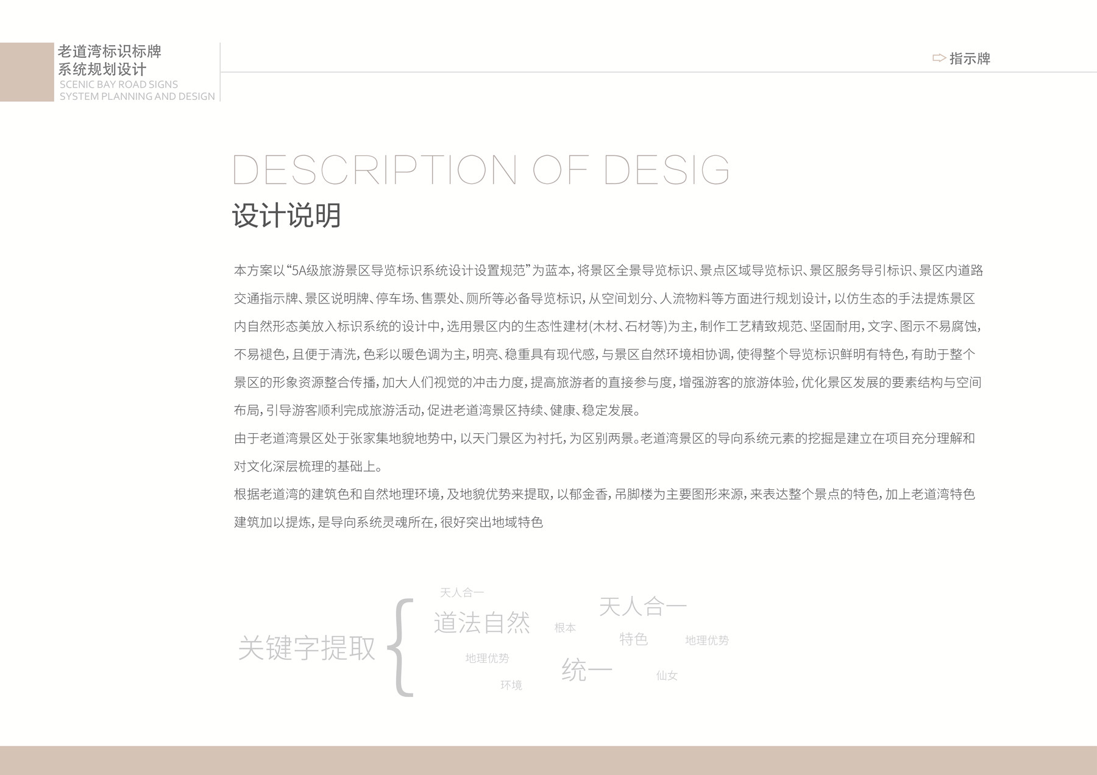Image resolution: width=1097 pixels, height=775 pixels.
Task: Click the line starting 景区的形象资源
Action: point(608,383)
